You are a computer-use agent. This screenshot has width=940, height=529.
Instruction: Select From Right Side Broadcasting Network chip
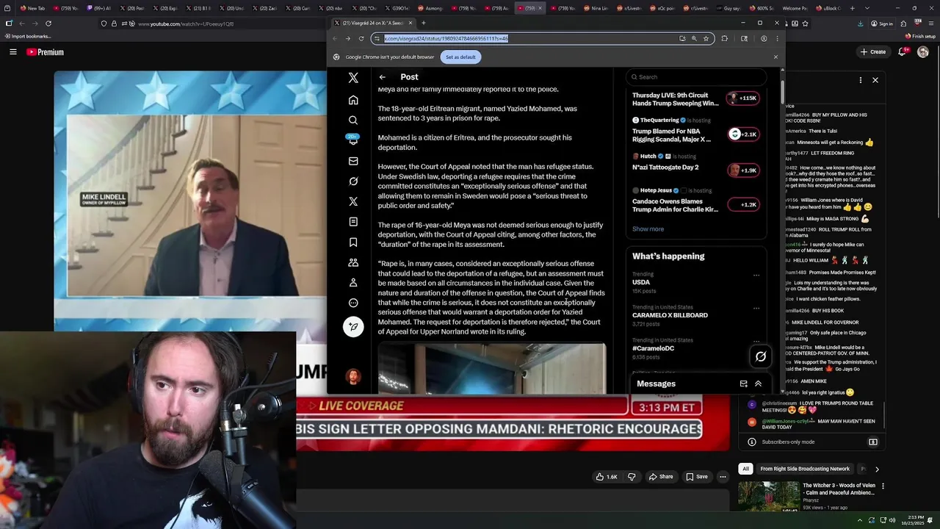(805, 469)
